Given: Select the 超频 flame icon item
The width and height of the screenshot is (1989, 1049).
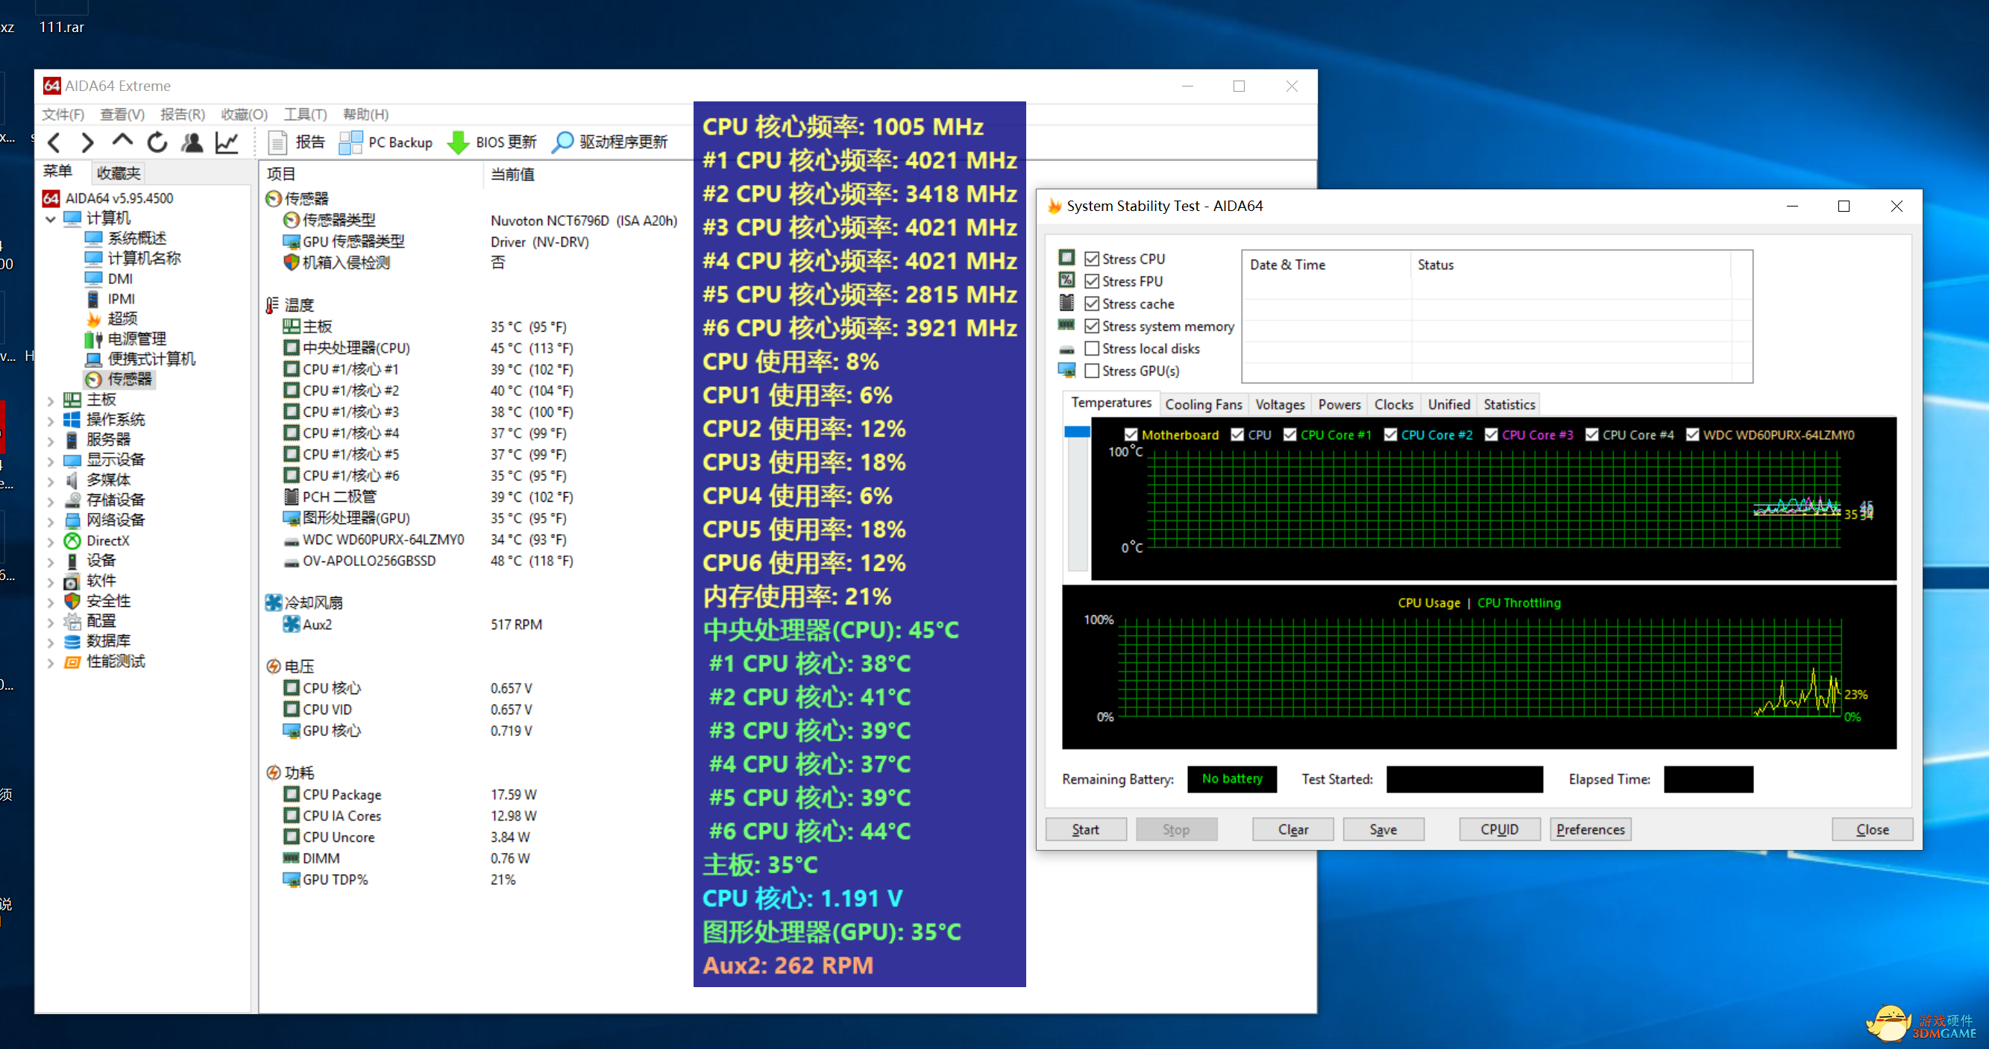Looking at the screenshot, I should point(93,319).
